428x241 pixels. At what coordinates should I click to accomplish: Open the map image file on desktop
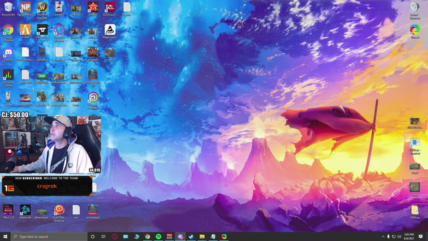[415, 189]
